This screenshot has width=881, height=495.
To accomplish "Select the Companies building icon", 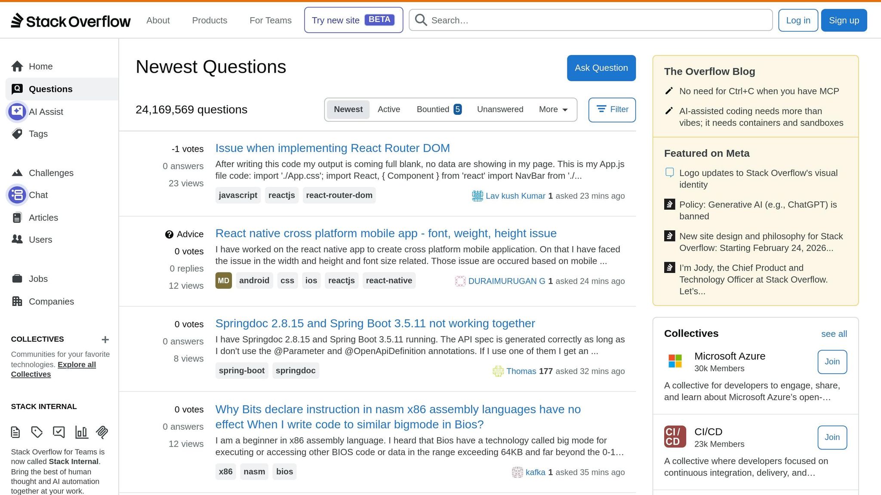I will point(17,301).
